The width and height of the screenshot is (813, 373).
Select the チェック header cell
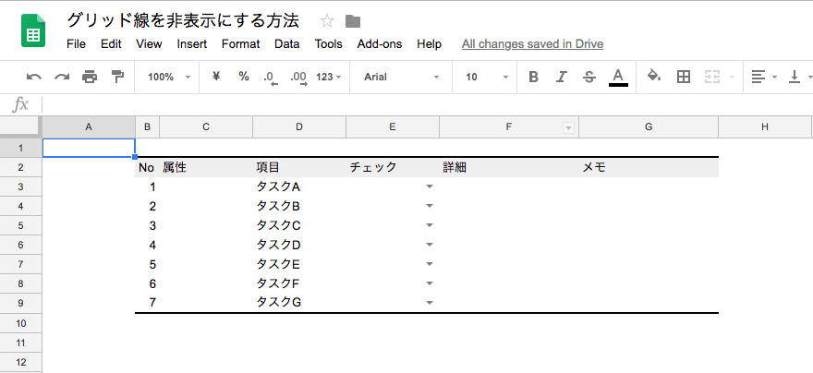tap(393, 167)
